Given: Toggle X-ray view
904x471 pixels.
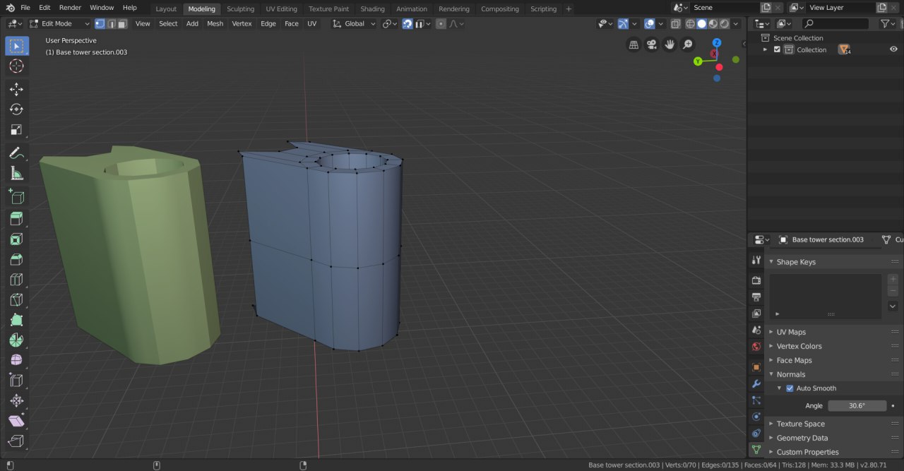Looking at the screenshot, I should pos(675,23).
